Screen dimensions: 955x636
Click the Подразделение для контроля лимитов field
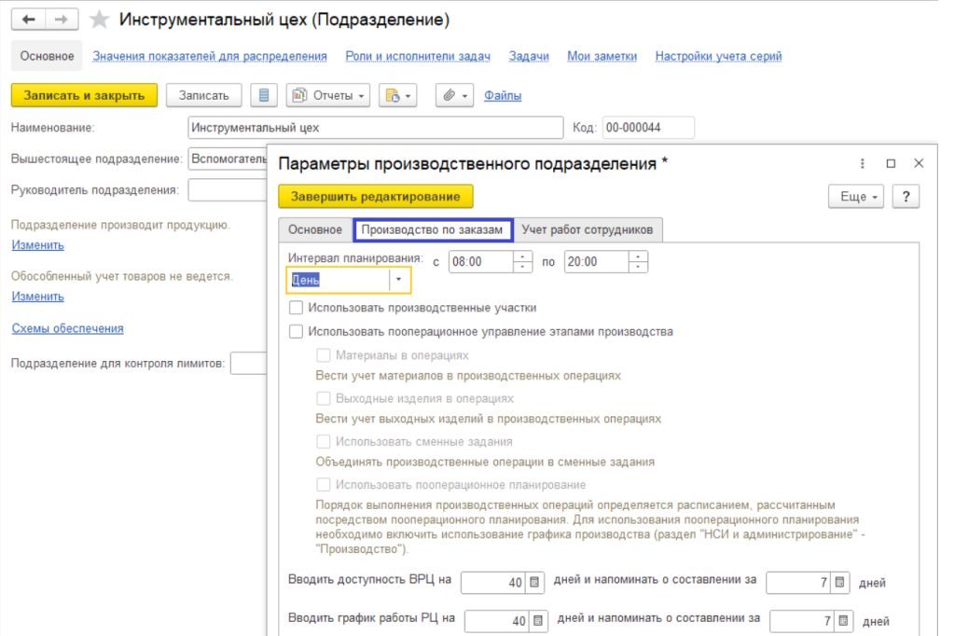[248, 364]
